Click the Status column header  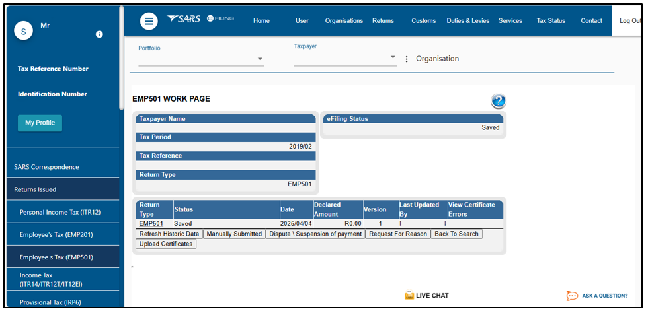click(x=227, y=209)
